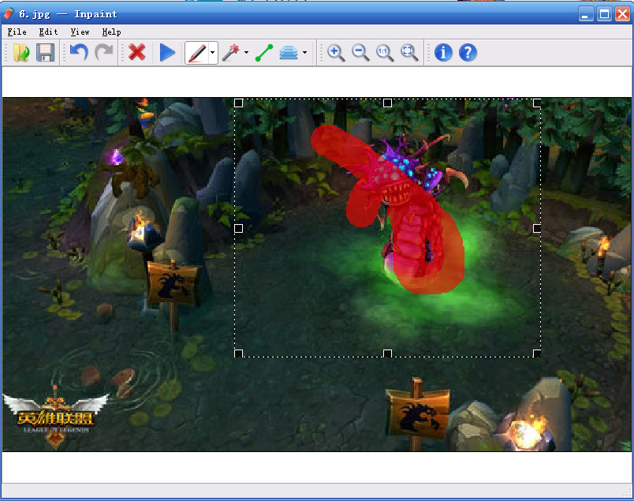Open the File menu
The width and height of the screenshot is (634, 501).
(17, 32)
